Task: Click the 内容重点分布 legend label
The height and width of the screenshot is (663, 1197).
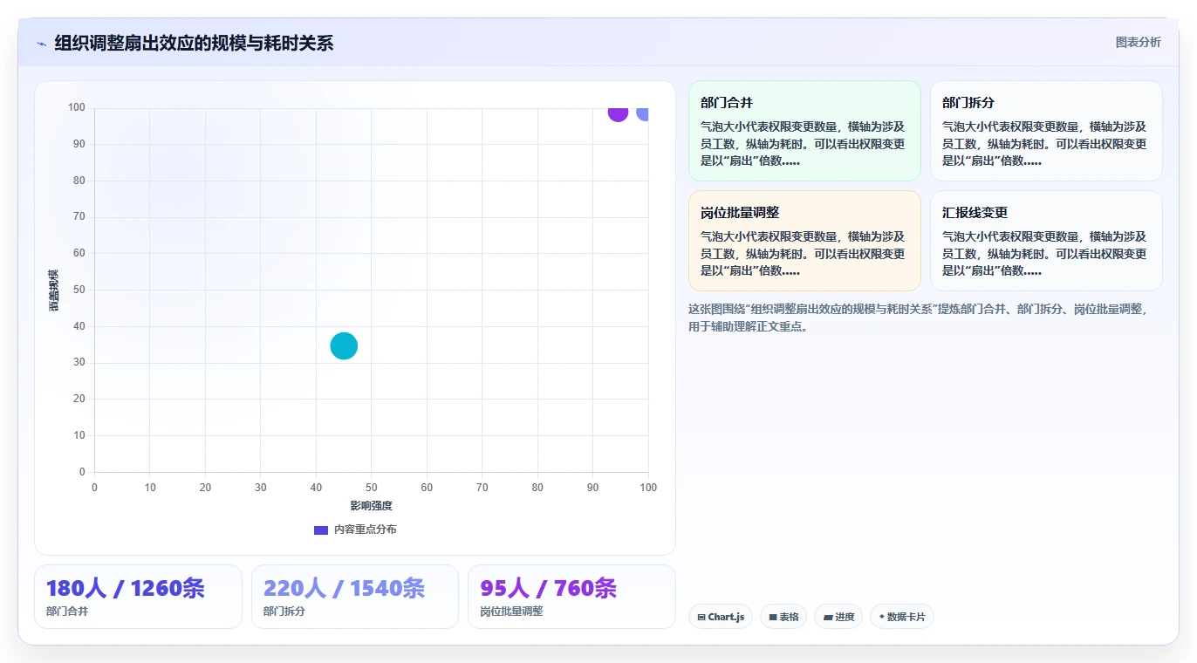Action: point(365,530)
